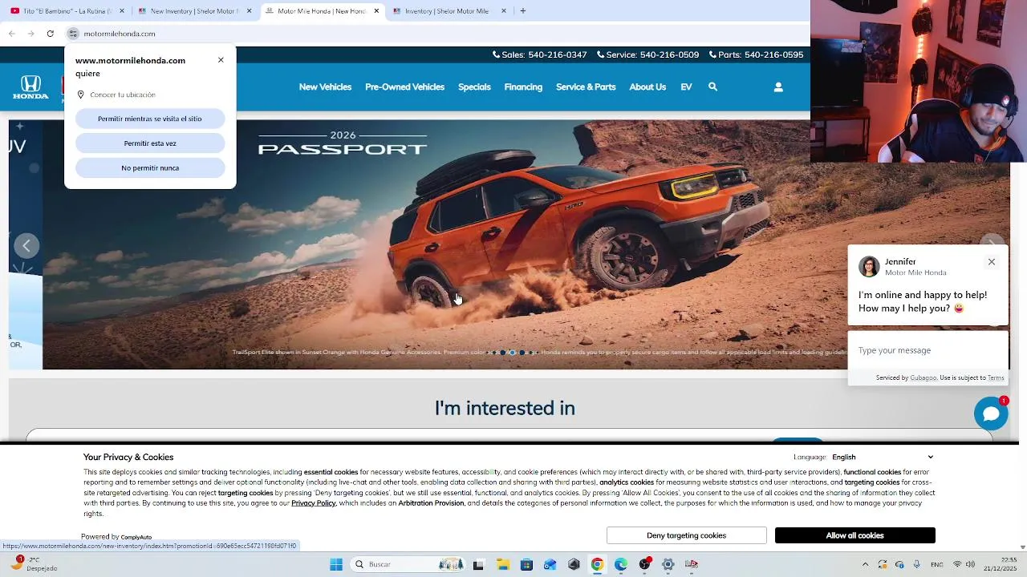Click Permitir esta vez button

pyautogui.click(x=150, y=143)
